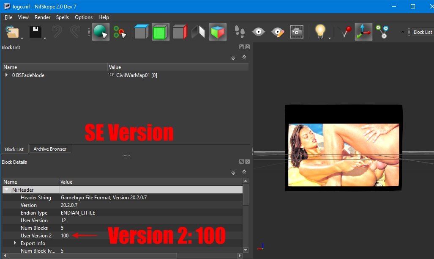This screenshot has width=434, height=259.
Task: Switch to the Block List tab
Action: [x=14, y=149]
